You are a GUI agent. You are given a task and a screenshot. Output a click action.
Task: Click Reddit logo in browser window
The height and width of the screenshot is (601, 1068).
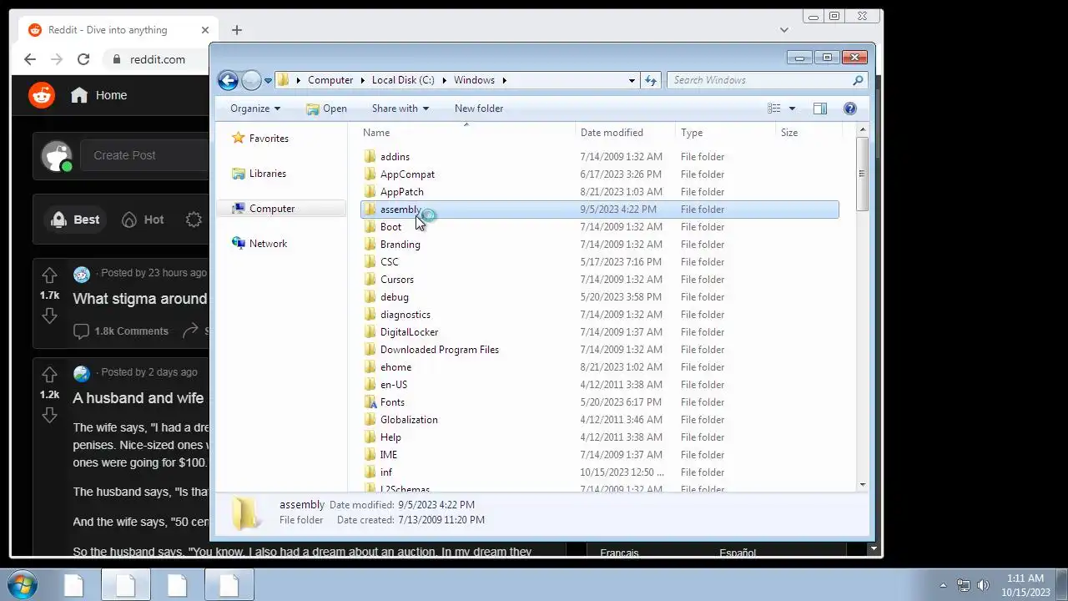click(x=42, y=95)
